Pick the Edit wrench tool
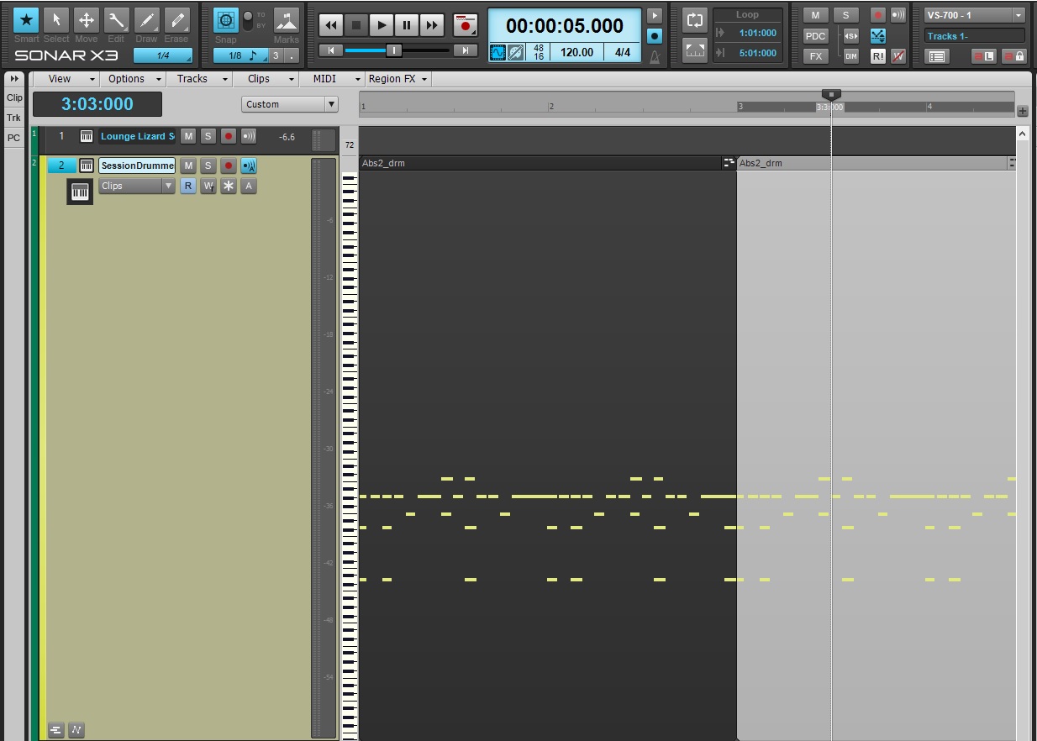 (116, 19)
